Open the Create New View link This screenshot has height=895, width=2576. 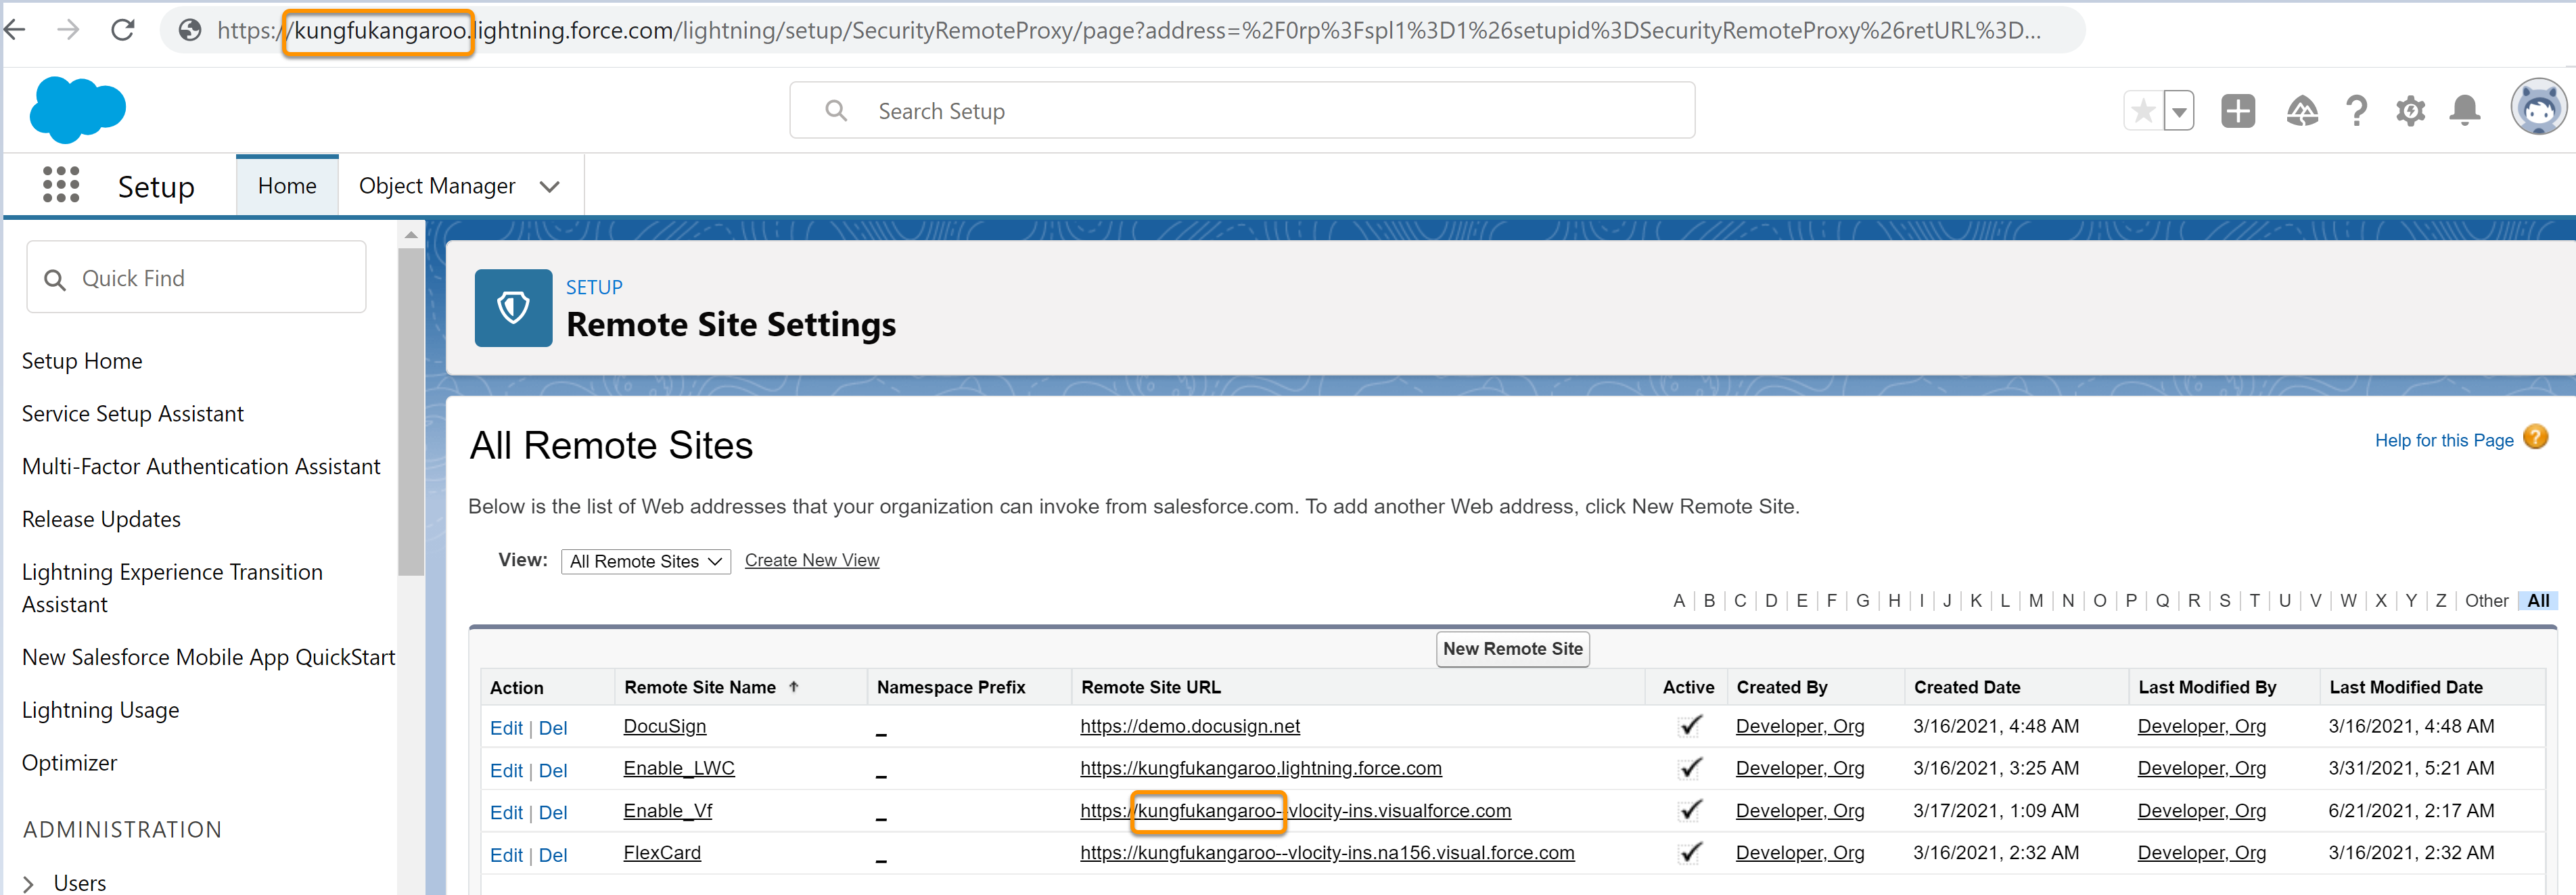coord(811,559)
